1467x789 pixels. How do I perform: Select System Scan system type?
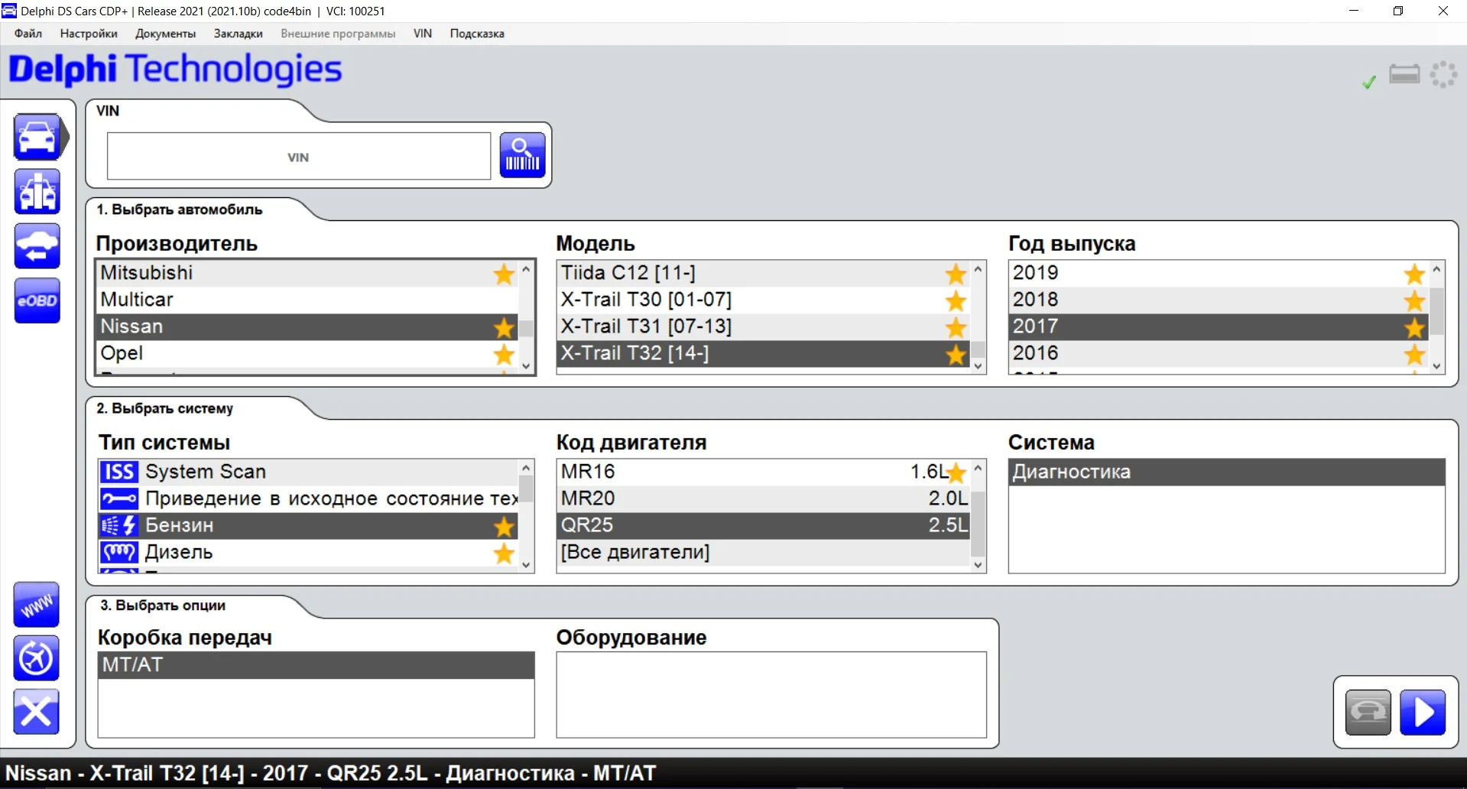(x=308, y=472)
